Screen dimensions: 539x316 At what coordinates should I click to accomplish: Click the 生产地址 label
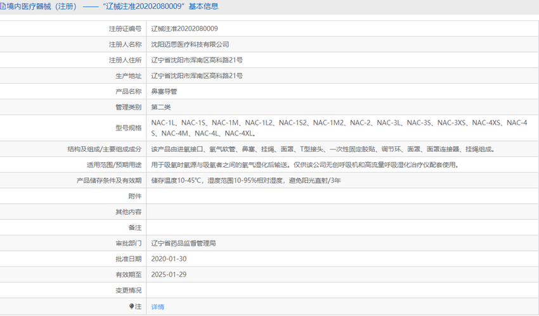coord(128,76)
